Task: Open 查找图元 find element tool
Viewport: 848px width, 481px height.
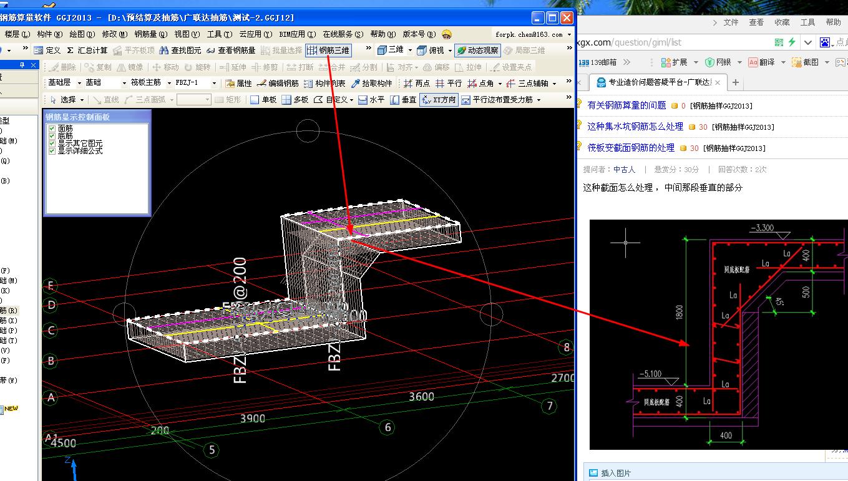Action: 180,51
